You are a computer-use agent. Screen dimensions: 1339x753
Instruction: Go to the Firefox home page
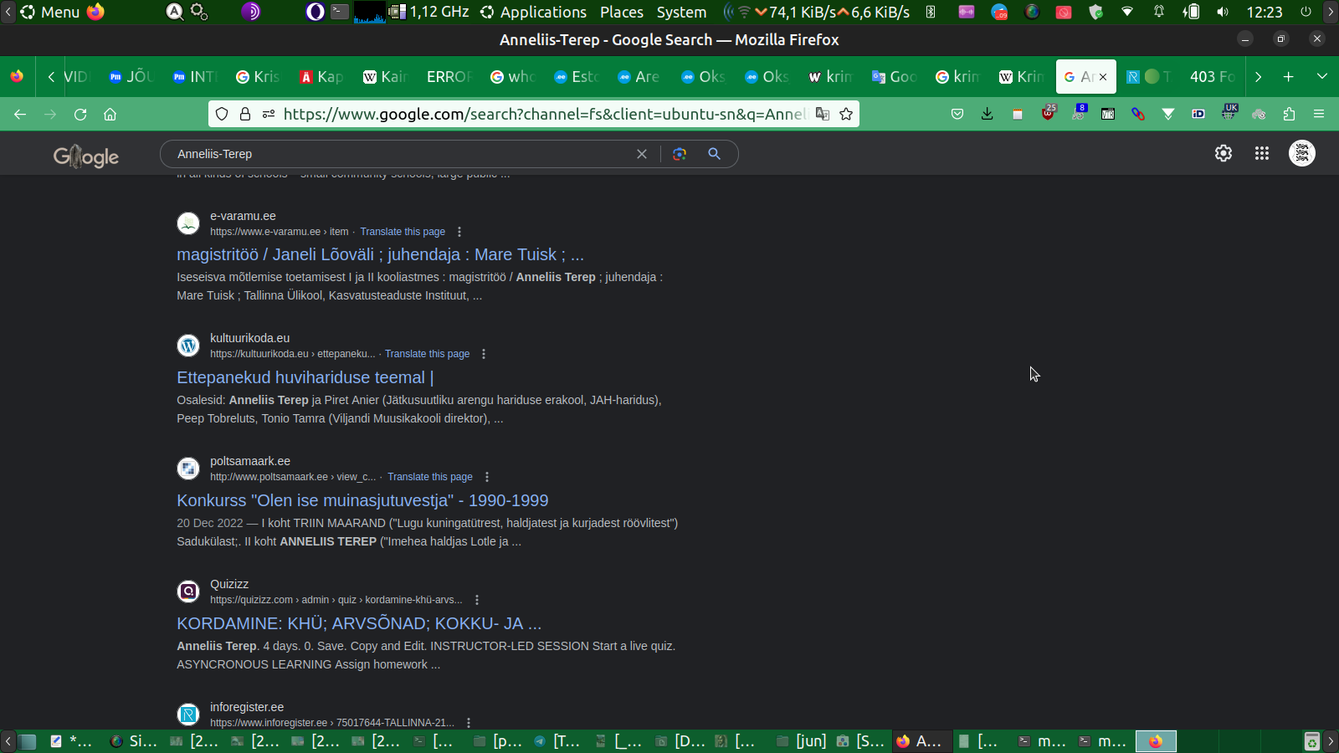[110, 115]
